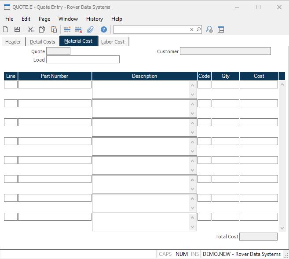Click the insert row icon
Image resolution: width=289 pixels, height=259 pixels.
[x=67, y=29]
